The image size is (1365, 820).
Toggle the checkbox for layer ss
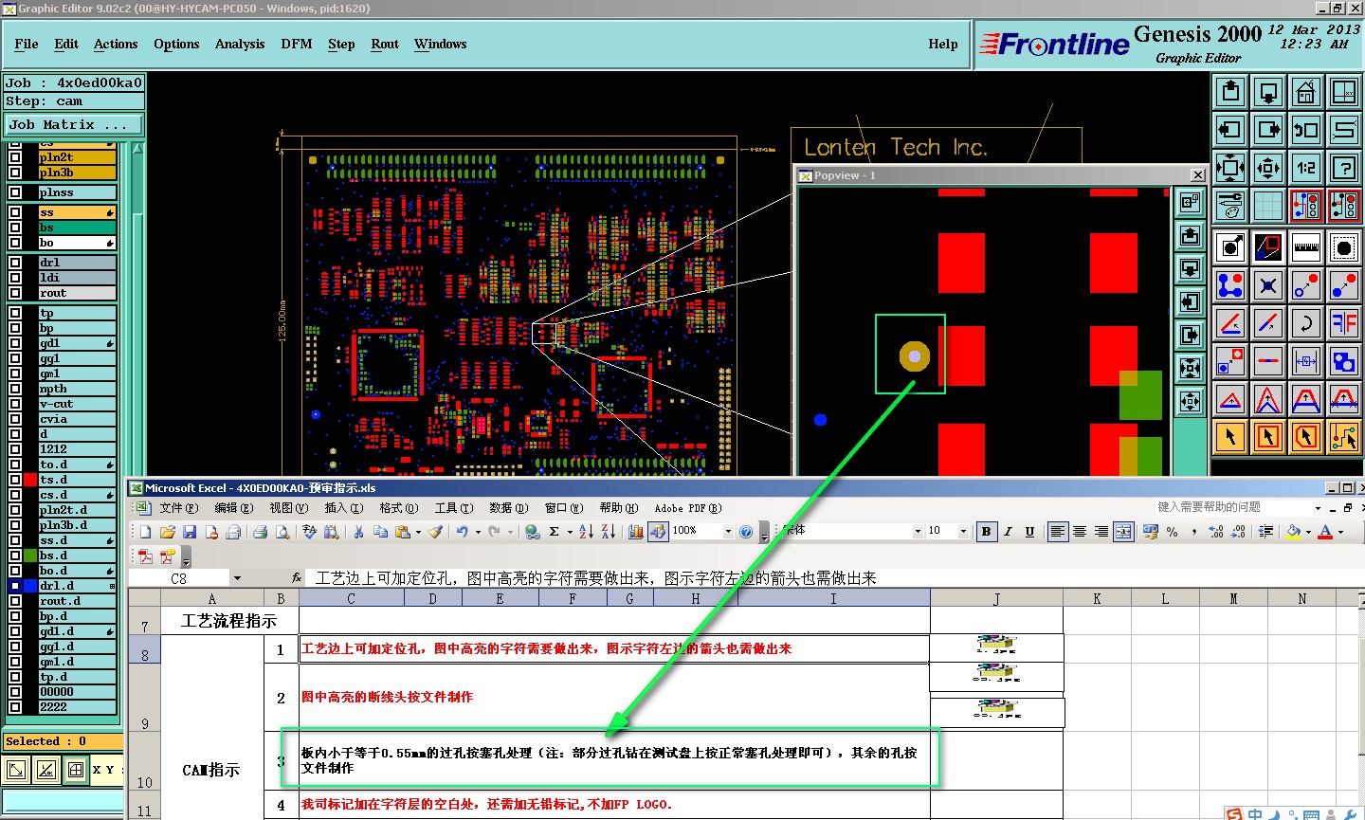click(x=15, y=212)
